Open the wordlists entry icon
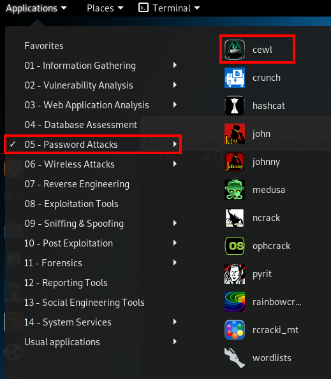The image size is (331, 379). tap(235, 358)
